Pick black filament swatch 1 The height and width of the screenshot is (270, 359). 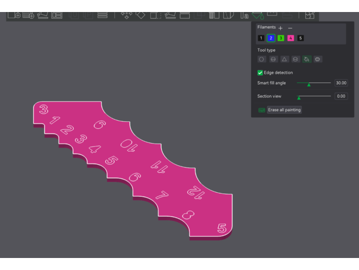(x=261, y=38)
